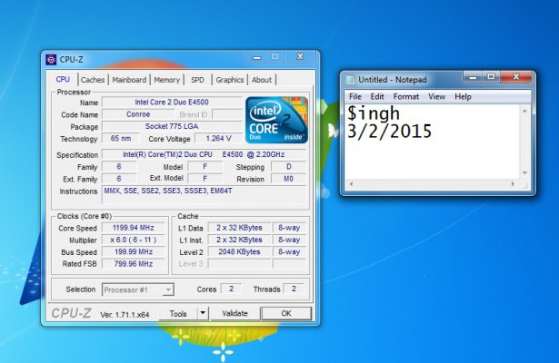This screenshot has height=363, width=559.
Task: Click the Cores value field
Action: coord(231,289)
